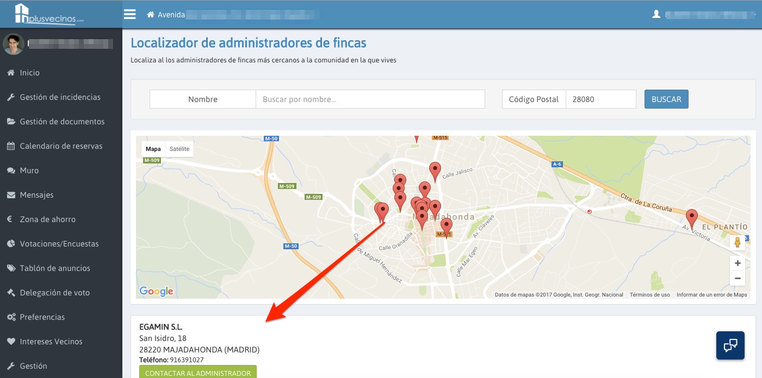Click the envelope icon for Mensajes
Screen dimensions: 762x378
[x=10, y=194]
